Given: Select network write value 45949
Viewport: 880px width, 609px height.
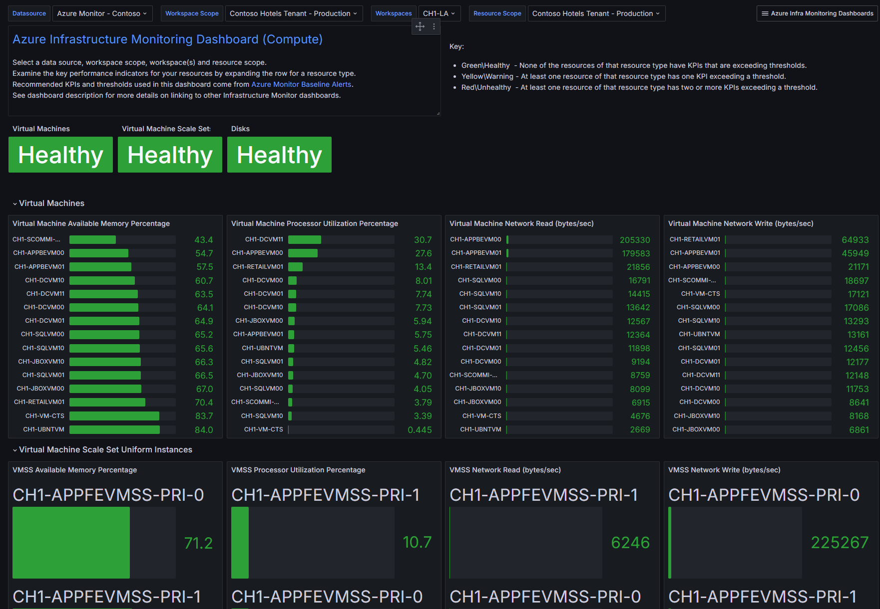Looking at the screenshot, I should [855, 253].
